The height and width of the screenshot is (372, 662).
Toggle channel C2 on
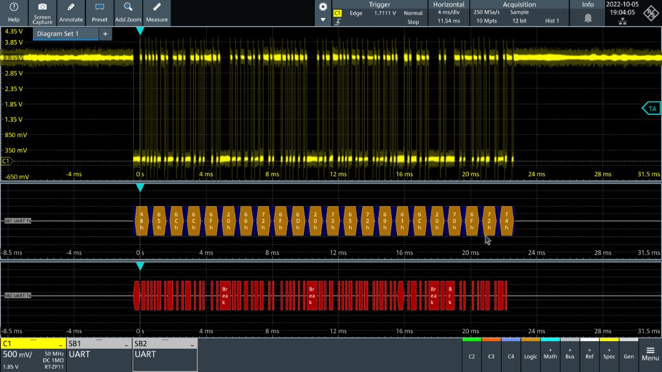(471, 355)
